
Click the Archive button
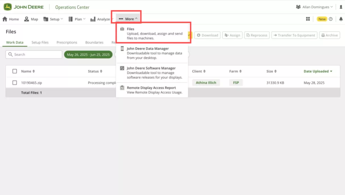[x=330, y=35]
